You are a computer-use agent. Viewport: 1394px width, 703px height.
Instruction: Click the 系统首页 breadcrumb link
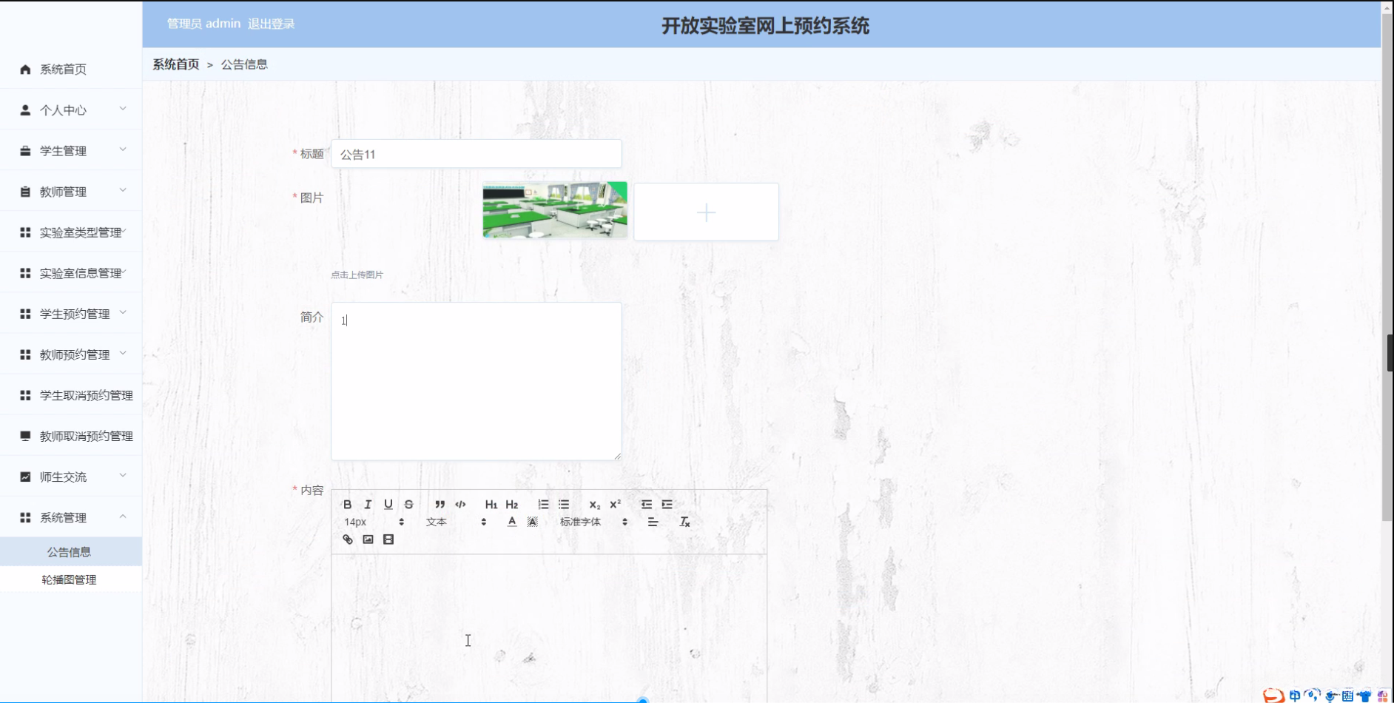[x=176, y=64]
